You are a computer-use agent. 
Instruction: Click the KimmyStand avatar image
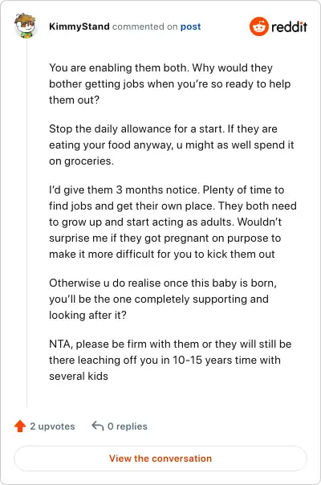click(26, 26)
